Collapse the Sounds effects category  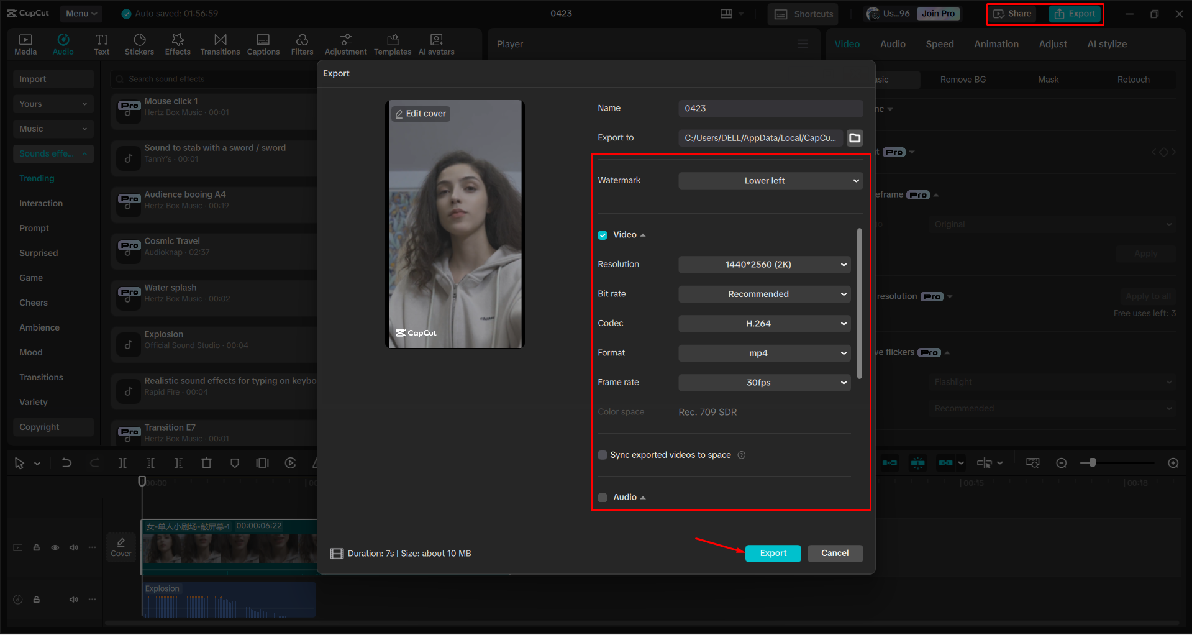84,153
